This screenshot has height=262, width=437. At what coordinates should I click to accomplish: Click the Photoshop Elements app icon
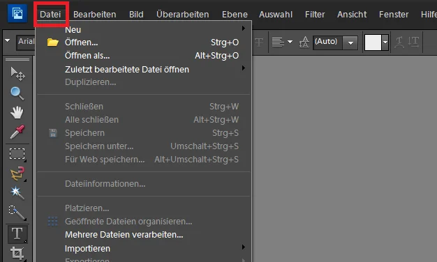17,13
